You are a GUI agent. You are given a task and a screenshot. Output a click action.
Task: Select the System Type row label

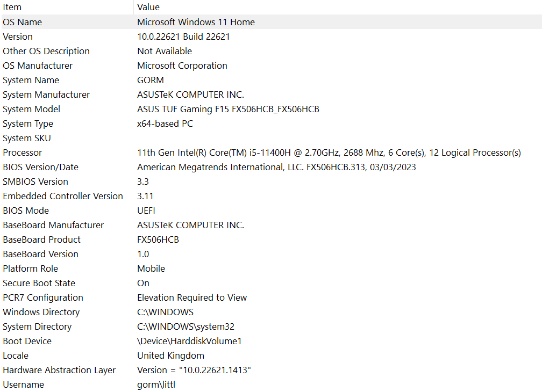(28, 124)
